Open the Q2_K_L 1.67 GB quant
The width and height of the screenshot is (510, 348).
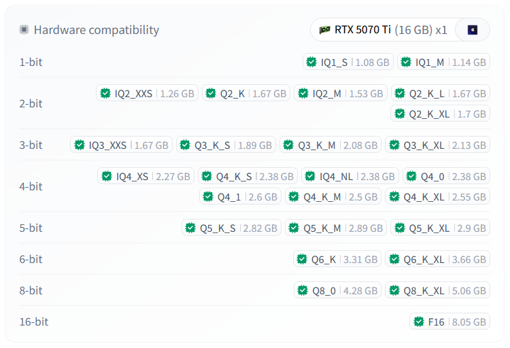click(x=441, y=93)
